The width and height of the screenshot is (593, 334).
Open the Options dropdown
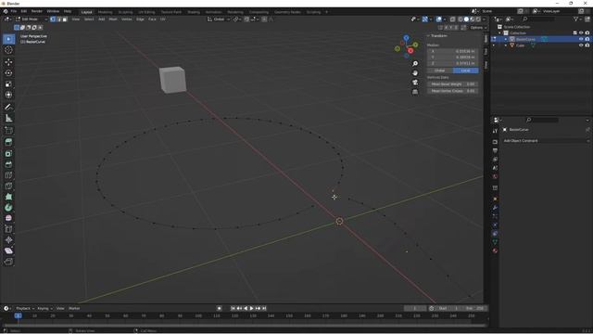coord(478,28)
